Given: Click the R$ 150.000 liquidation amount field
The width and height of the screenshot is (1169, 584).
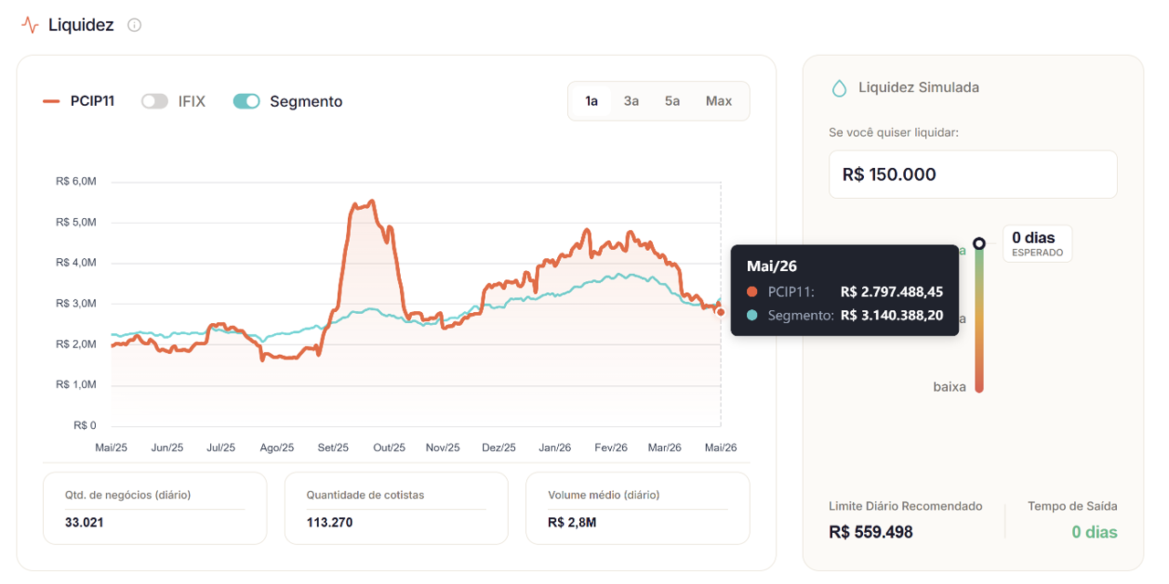Looking at the screenshot, I should [973, 174].
